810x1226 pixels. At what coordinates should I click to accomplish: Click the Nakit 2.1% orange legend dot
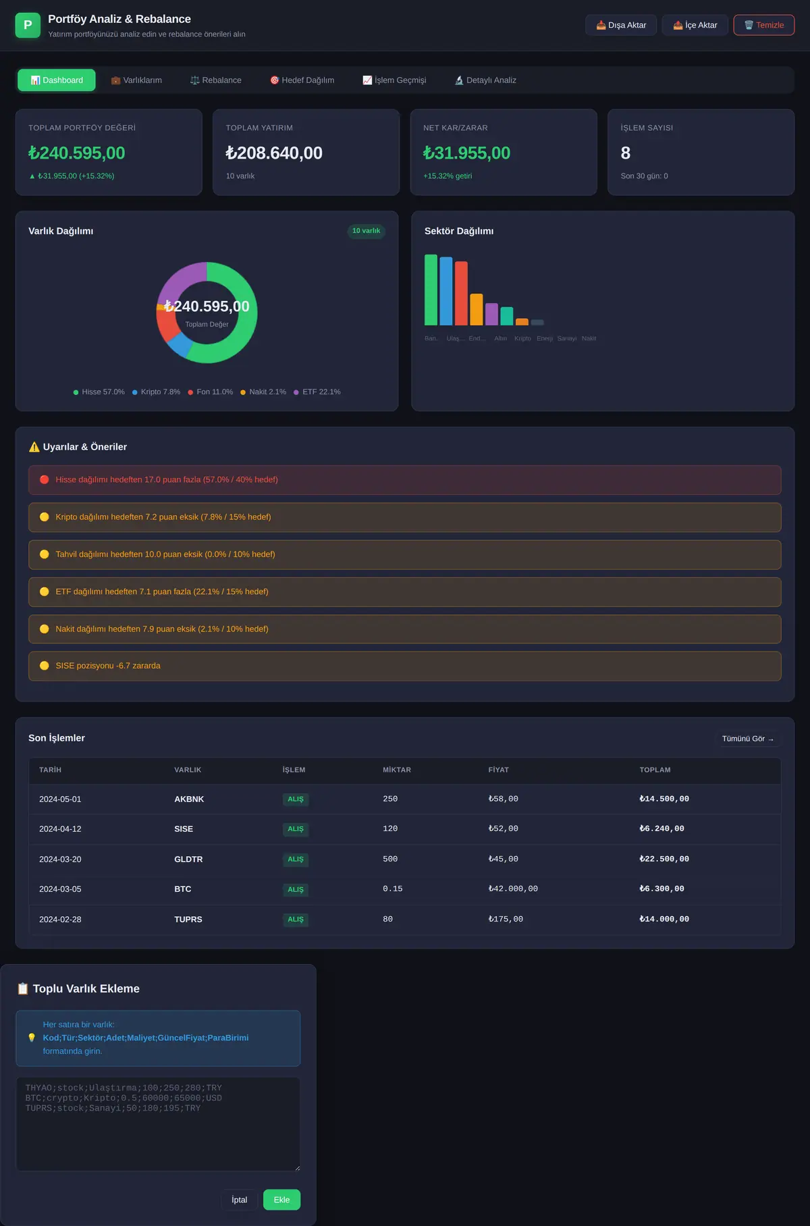click(x=243, y=392)
